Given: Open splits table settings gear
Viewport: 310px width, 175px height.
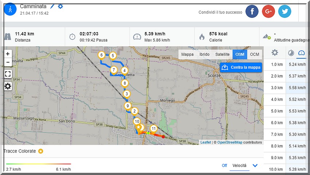Looking at the screenshot, I should pyautogui.click(x=275, y=52).
